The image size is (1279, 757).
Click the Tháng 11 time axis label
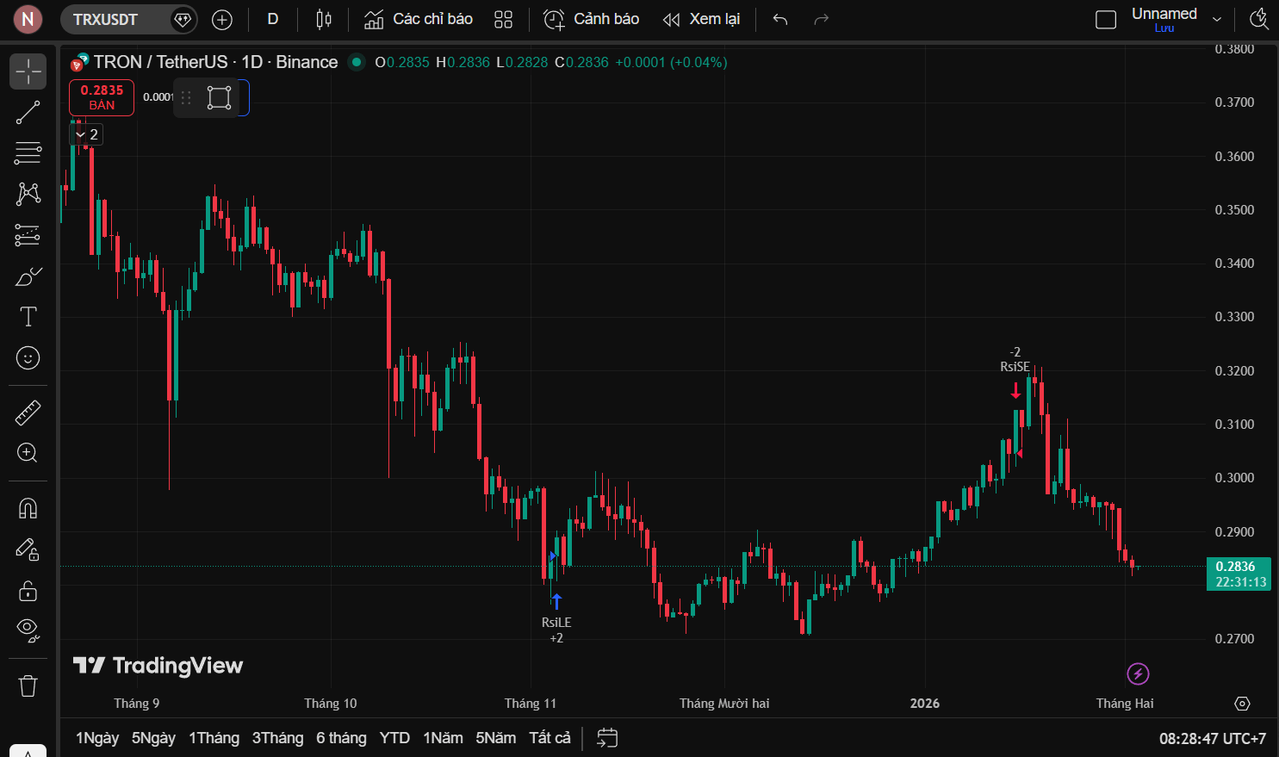(x=531, y=704)
